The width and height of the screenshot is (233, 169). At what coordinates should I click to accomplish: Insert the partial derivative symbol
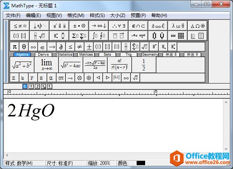pyautogui.click(x=61, y=47)
